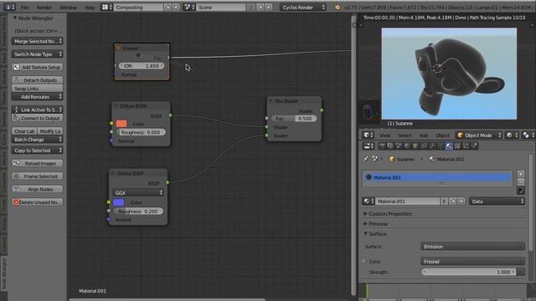The height and width of the screenshot is (301, 536).
Task: Unlink the Material.001 datablock
Action: [x=461, y=202]
